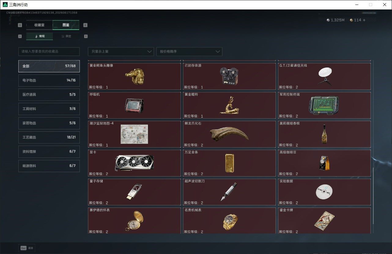Click the E key hint beside 图鉴

point(85,25)
